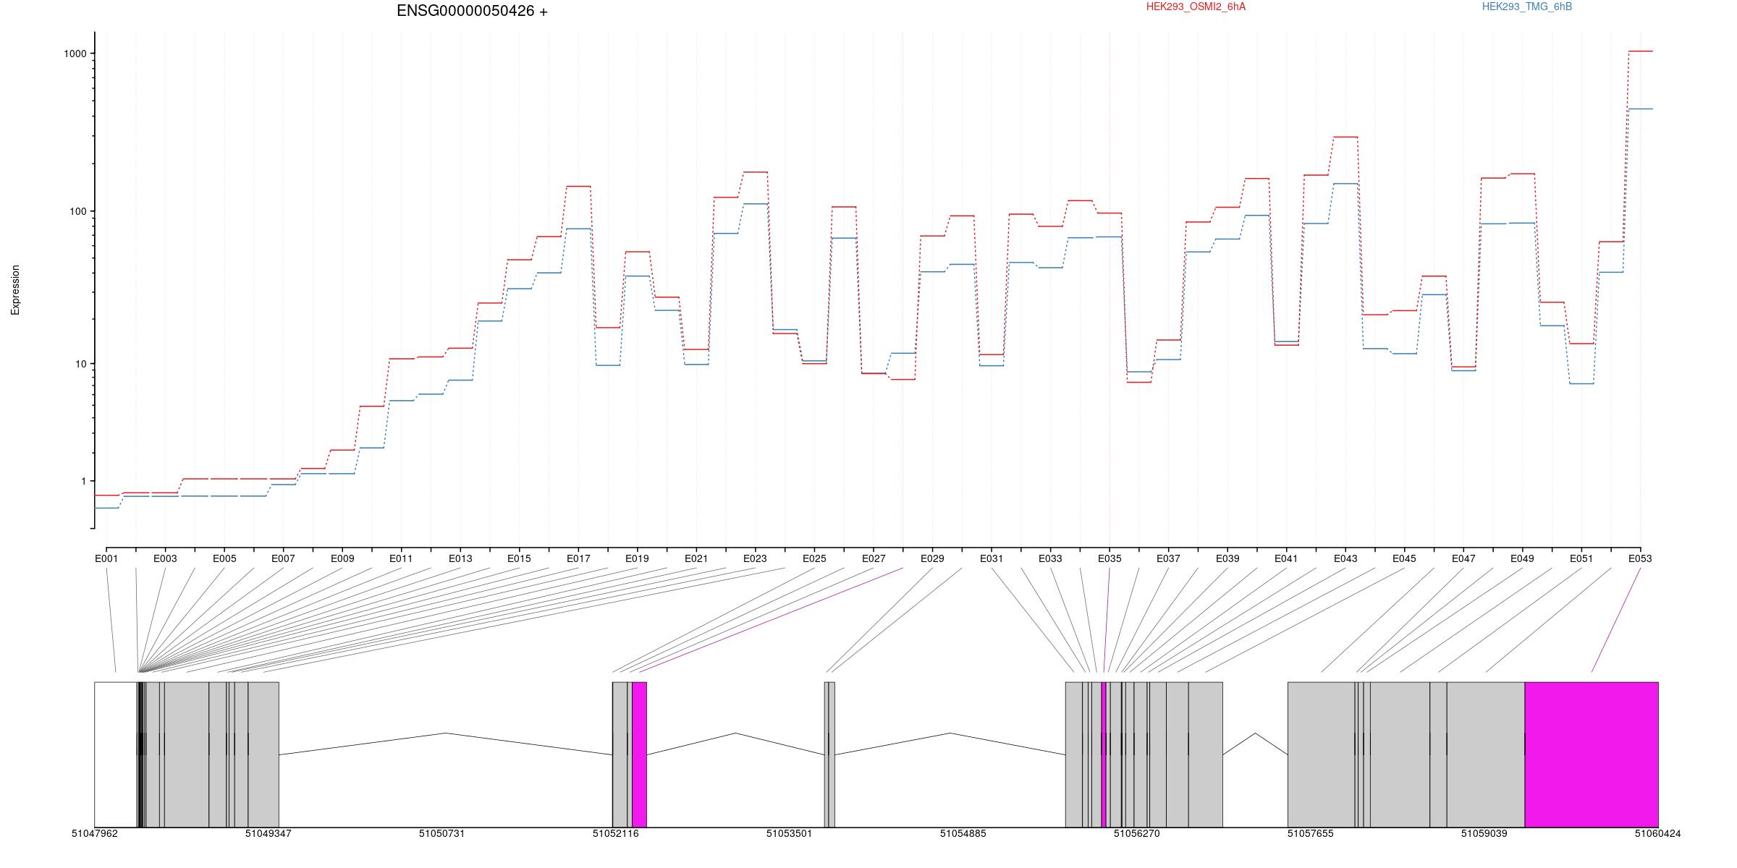Click exon label E013
Screen dimensions: 1737x868
pyautogui.click(x=460, y=558)
